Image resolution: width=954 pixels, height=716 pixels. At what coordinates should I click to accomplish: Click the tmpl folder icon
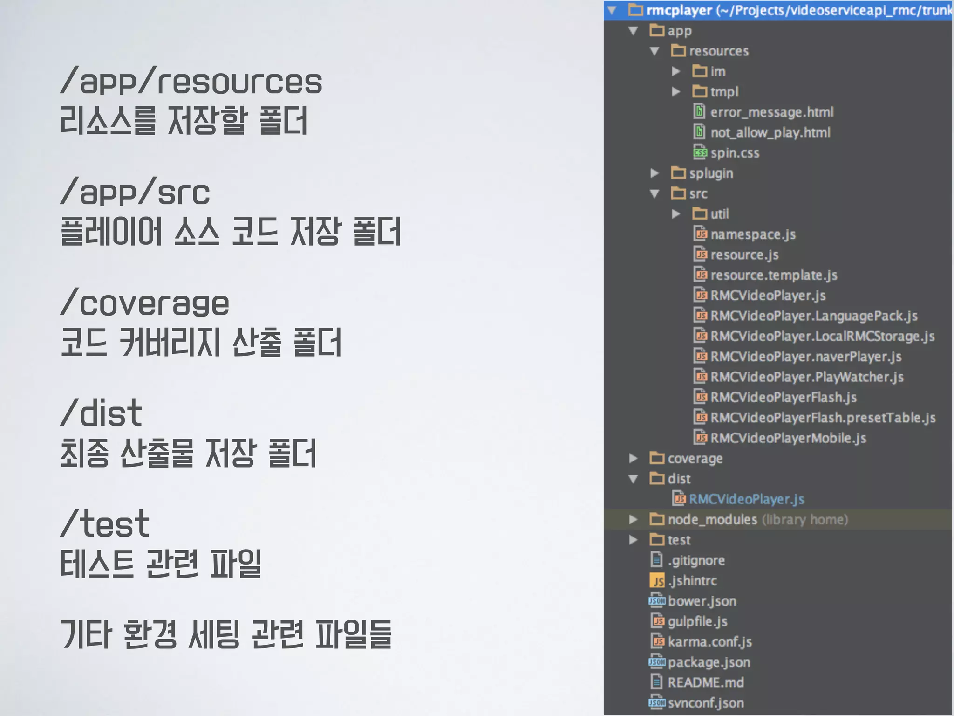pyautogui.click(x=700, y=91)
